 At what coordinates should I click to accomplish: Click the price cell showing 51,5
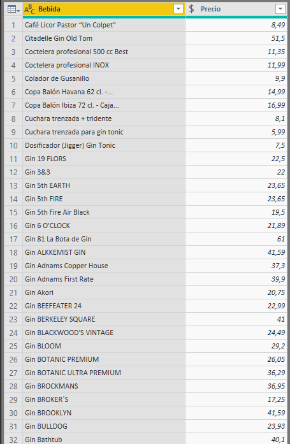pos(236,38)
